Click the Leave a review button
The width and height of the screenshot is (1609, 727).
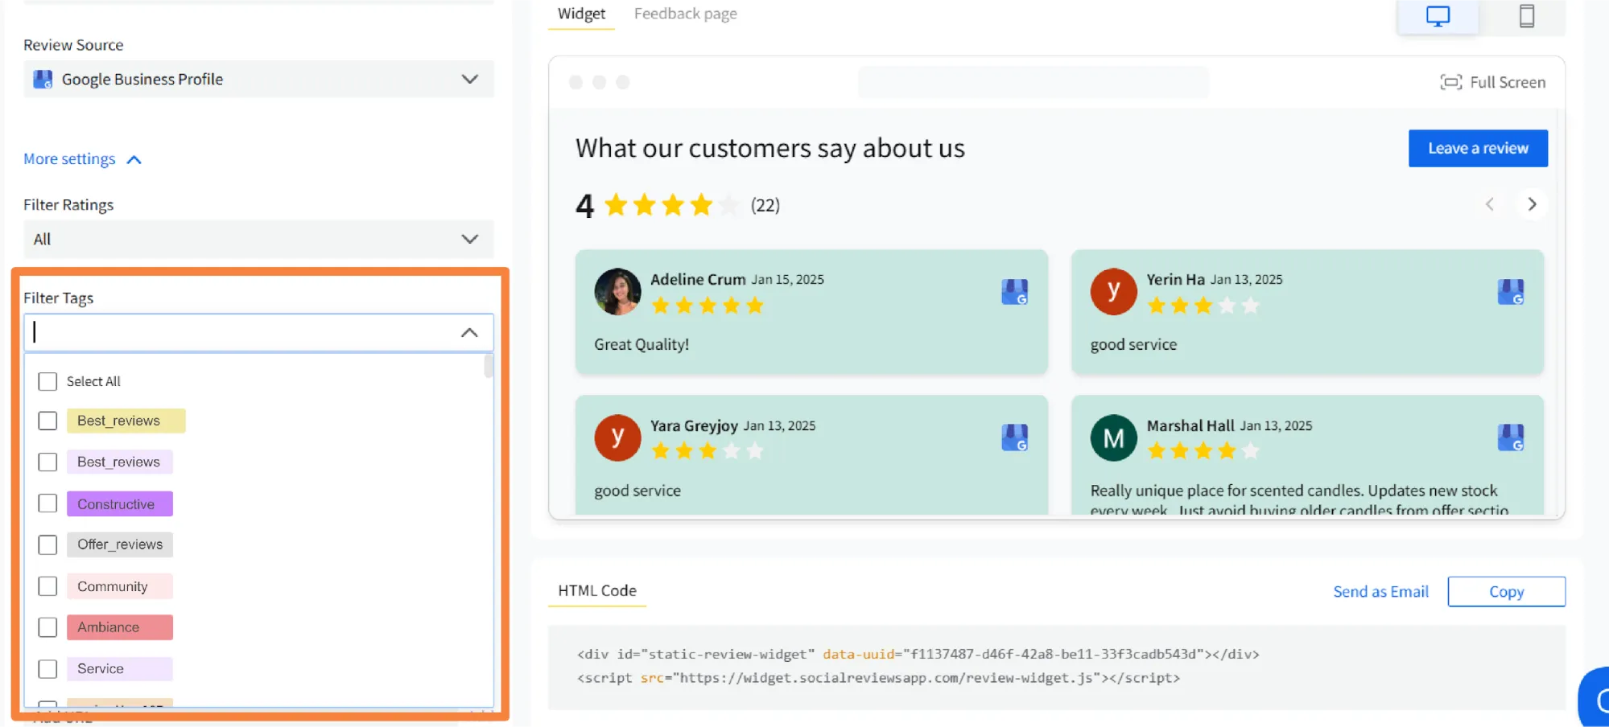click(1477, 148)
